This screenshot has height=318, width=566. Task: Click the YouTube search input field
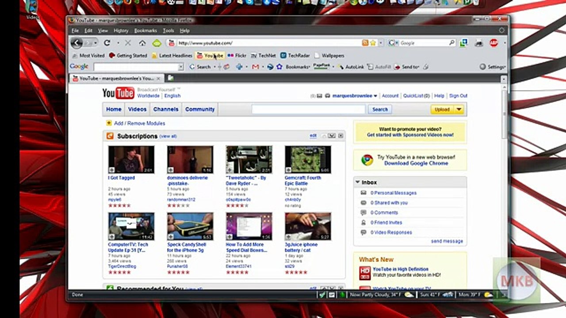click(x=309, y=110)
